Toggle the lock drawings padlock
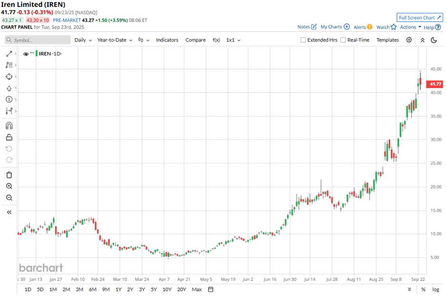Image resolution: width=447 pixels, height=298 pixels. click(9, 137)
